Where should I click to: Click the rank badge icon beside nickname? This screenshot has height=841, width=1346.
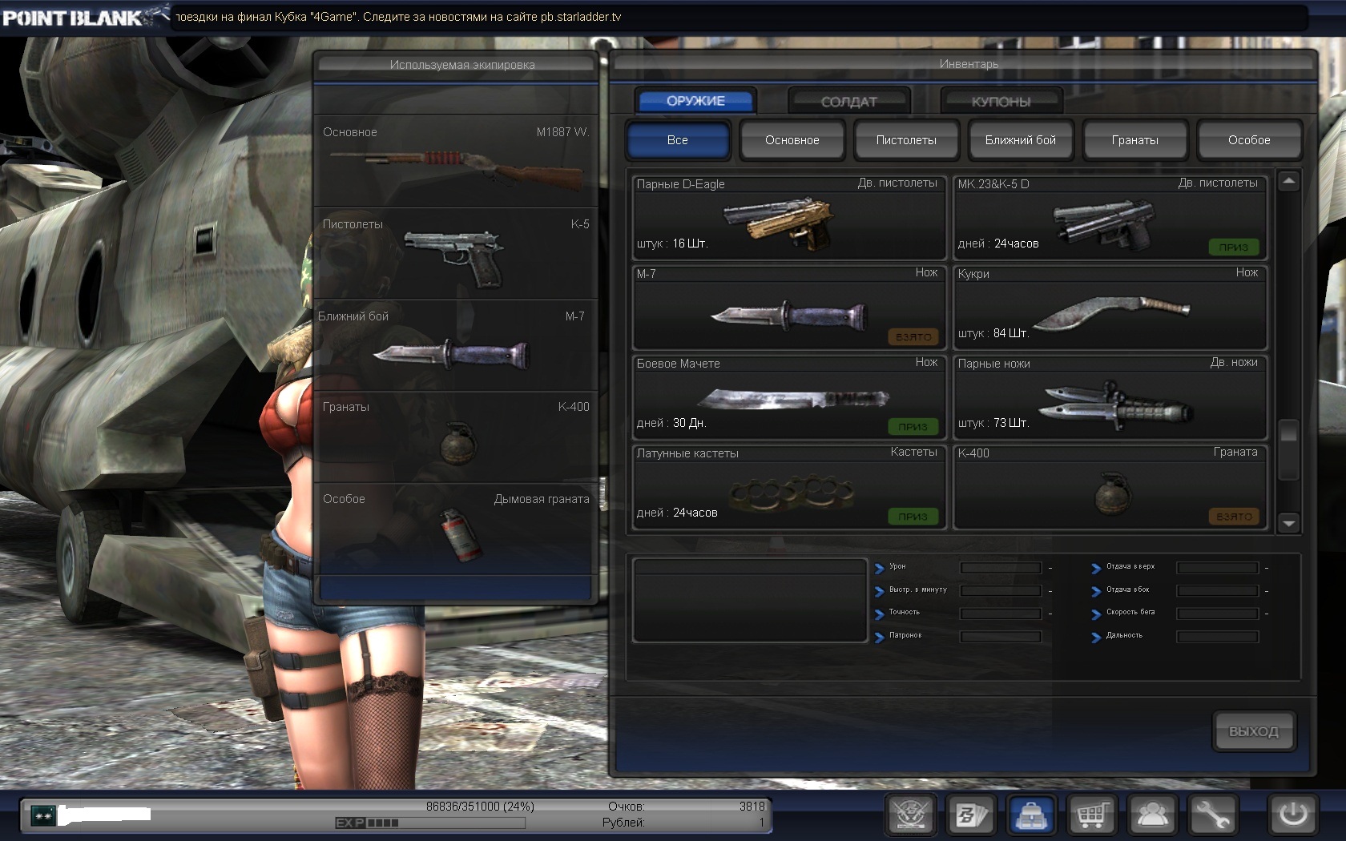tap(42, 815)
